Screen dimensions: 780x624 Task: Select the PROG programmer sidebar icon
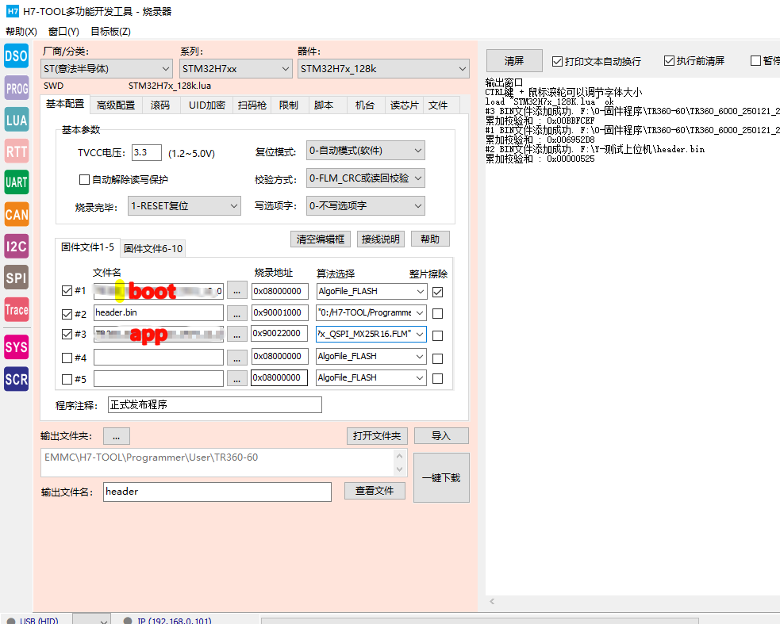click(17, 89)
